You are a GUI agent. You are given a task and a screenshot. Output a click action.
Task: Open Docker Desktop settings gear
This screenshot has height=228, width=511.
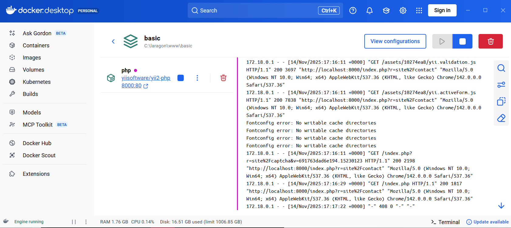[x=403, y=11]
